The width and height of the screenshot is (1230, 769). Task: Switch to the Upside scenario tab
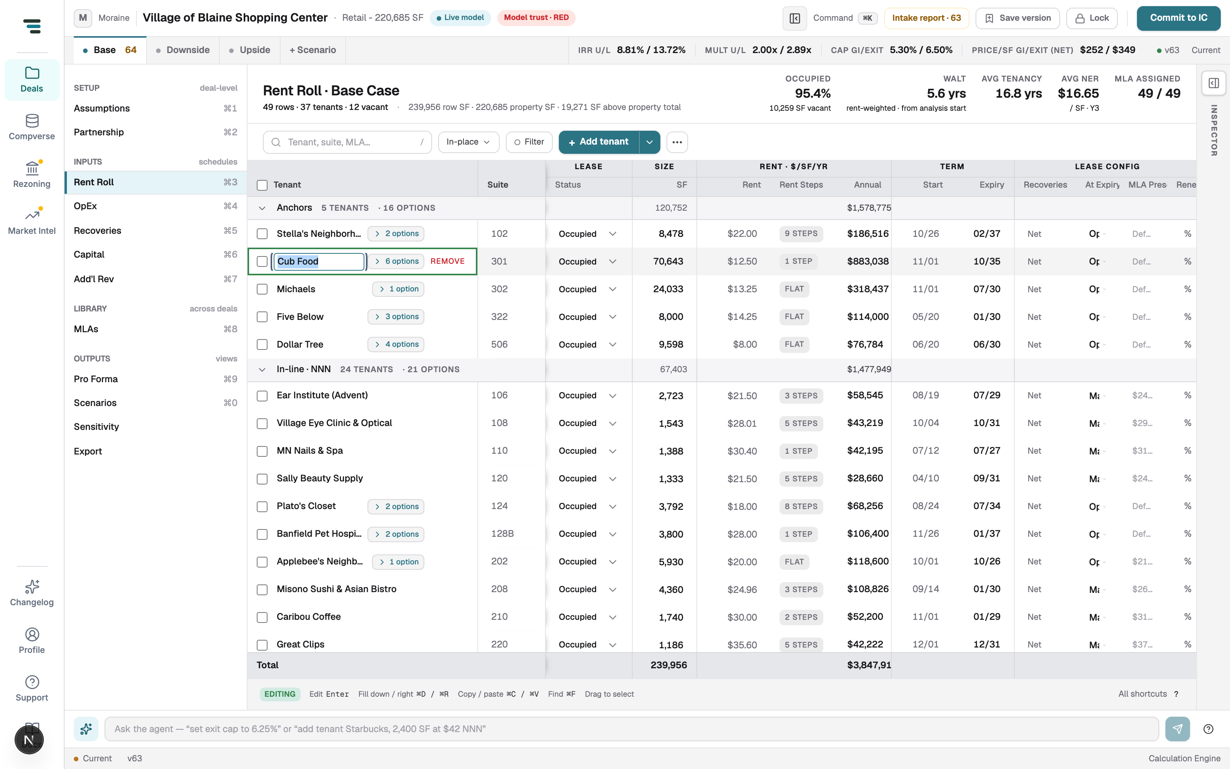249,50
